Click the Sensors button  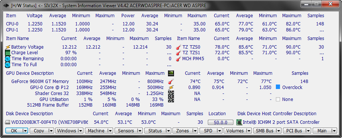tap(129, 131)
